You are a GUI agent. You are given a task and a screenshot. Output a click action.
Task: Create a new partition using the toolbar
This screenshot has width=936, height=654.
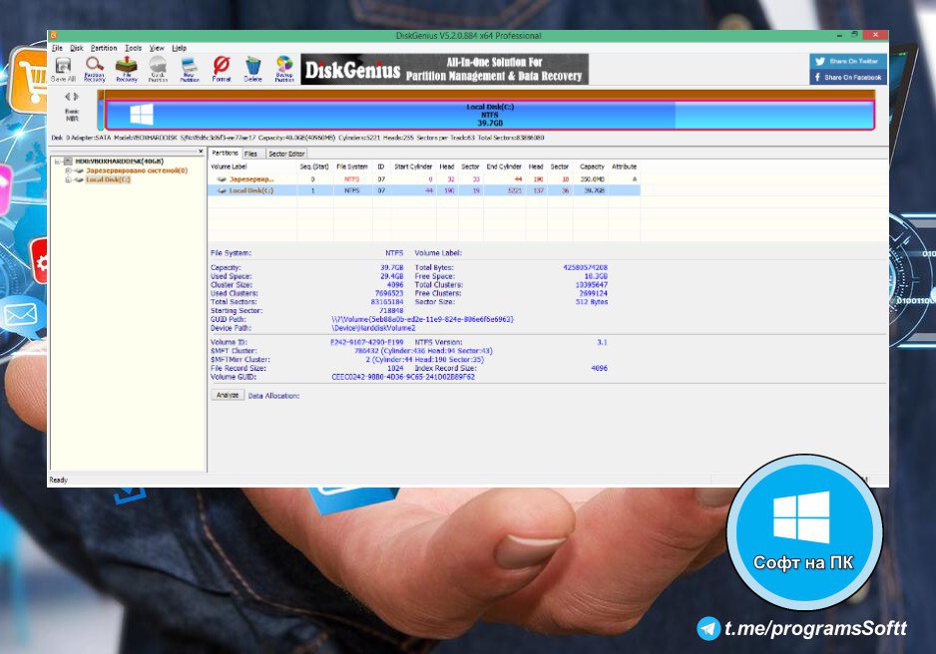pos(189,68)
